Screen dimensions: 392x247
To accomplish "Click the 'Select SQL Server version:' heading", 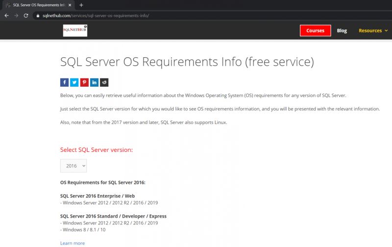I will [97, 150].
